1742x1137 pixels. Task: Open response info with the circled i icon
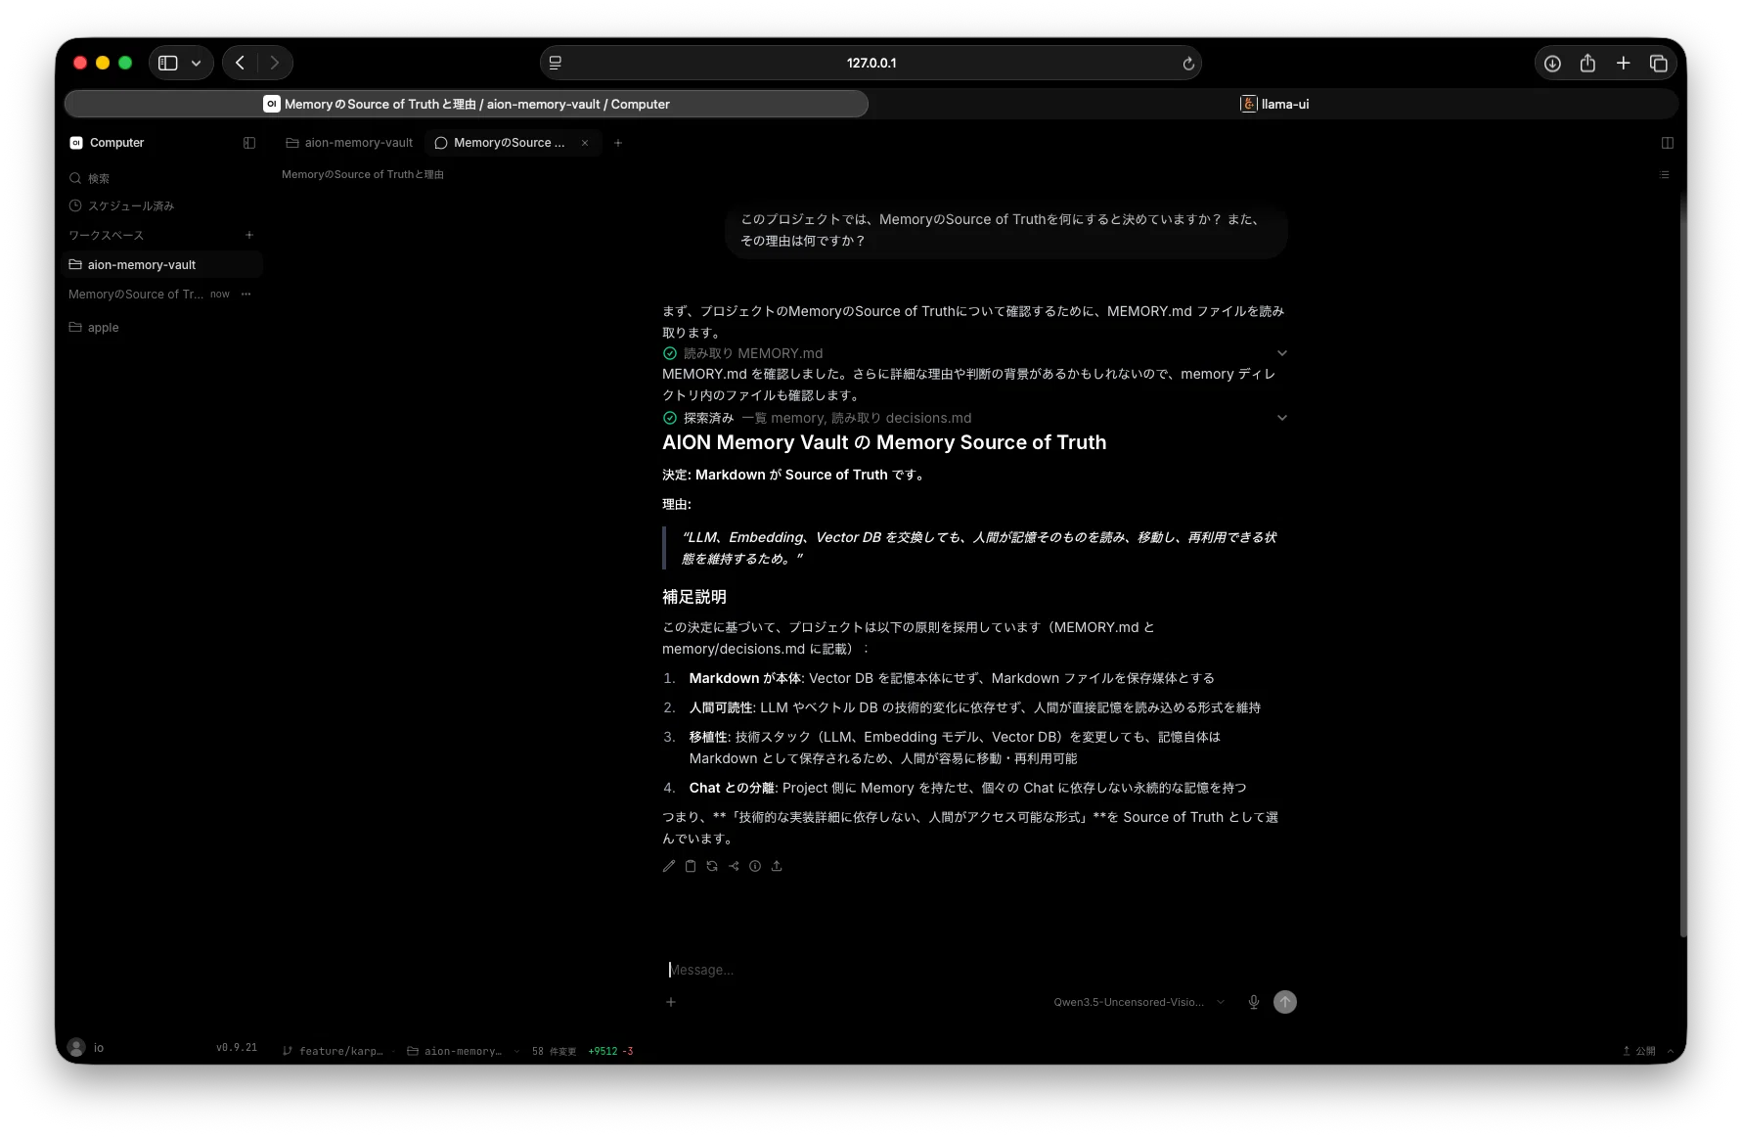[755, 866]
